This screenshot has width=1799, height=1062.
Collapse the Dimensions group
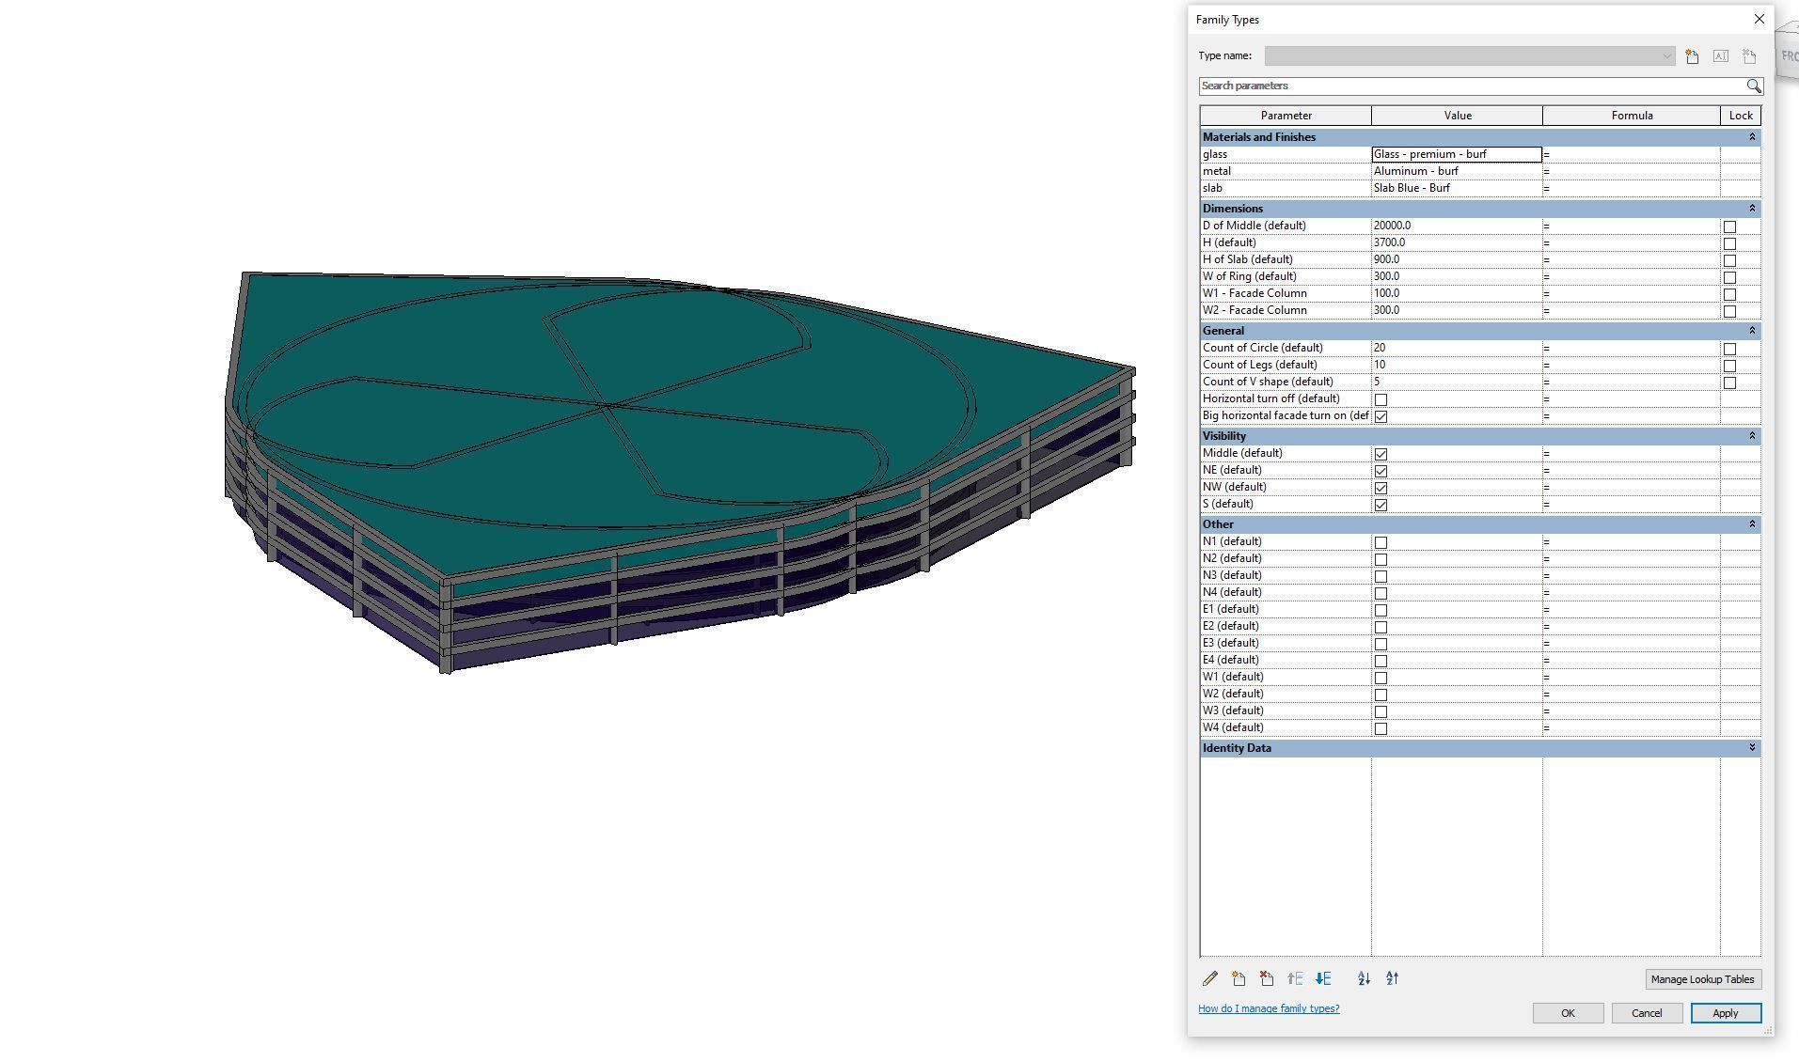[x=1751, y=209]
